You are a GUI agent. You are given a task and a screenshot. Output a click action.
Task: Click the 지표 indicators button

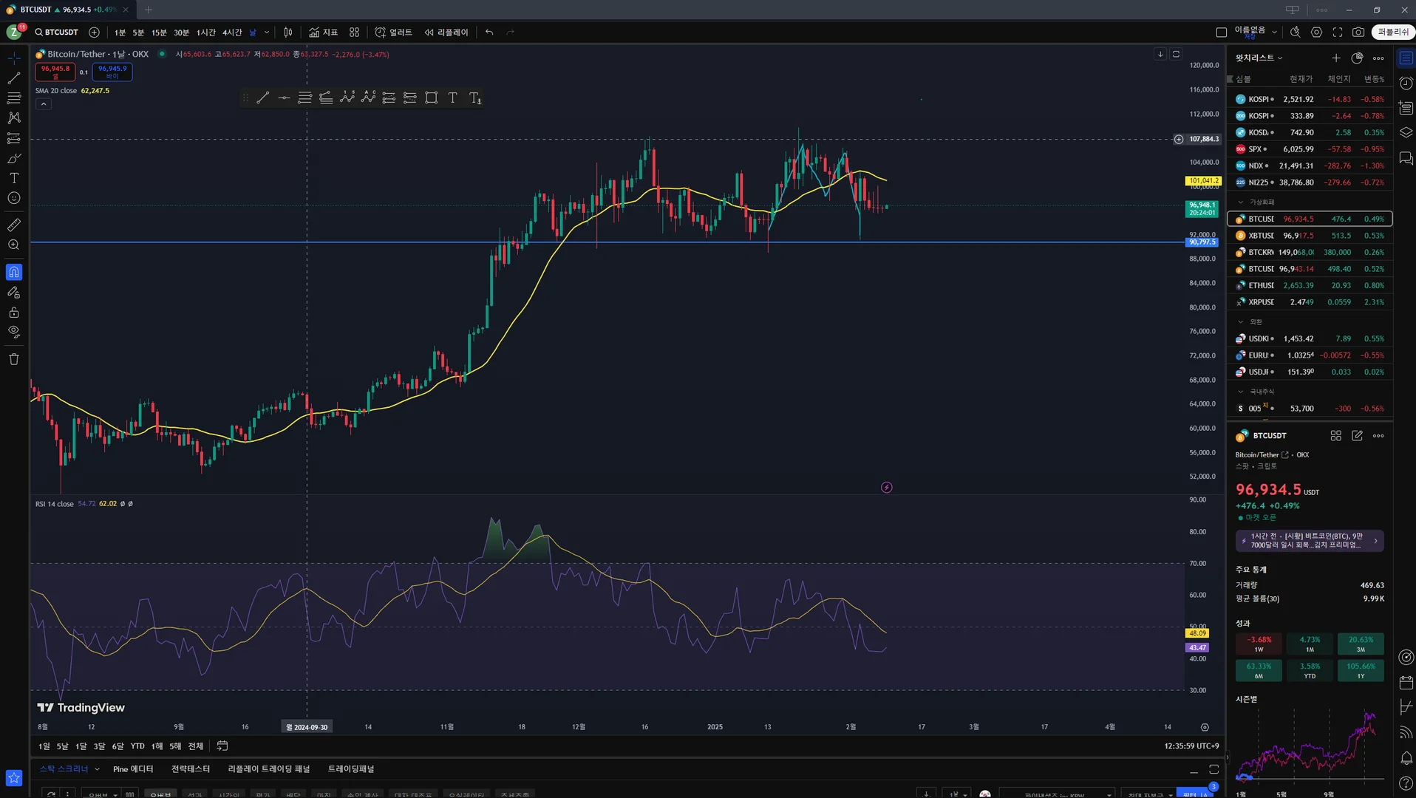[324, 33]
